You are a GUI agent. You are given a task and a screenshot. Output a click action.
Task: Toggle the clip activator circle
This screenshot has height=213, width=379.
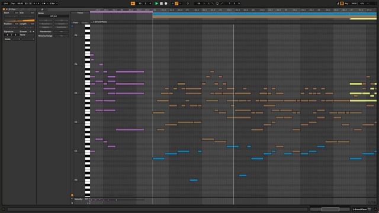point(4,9)
